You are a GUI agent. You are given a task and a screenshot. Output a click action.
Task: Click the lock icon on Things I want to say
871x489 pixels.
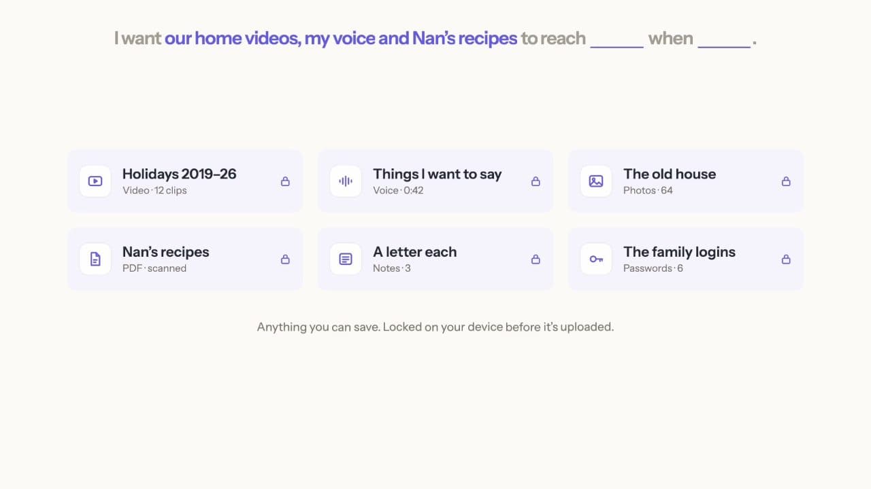[536, 181]
